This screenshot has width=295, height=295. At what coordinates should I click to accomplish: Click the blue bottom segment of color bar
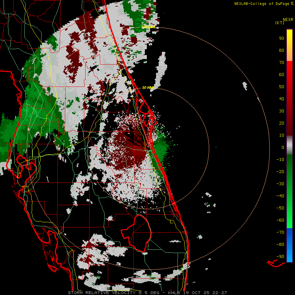(289, 245)
